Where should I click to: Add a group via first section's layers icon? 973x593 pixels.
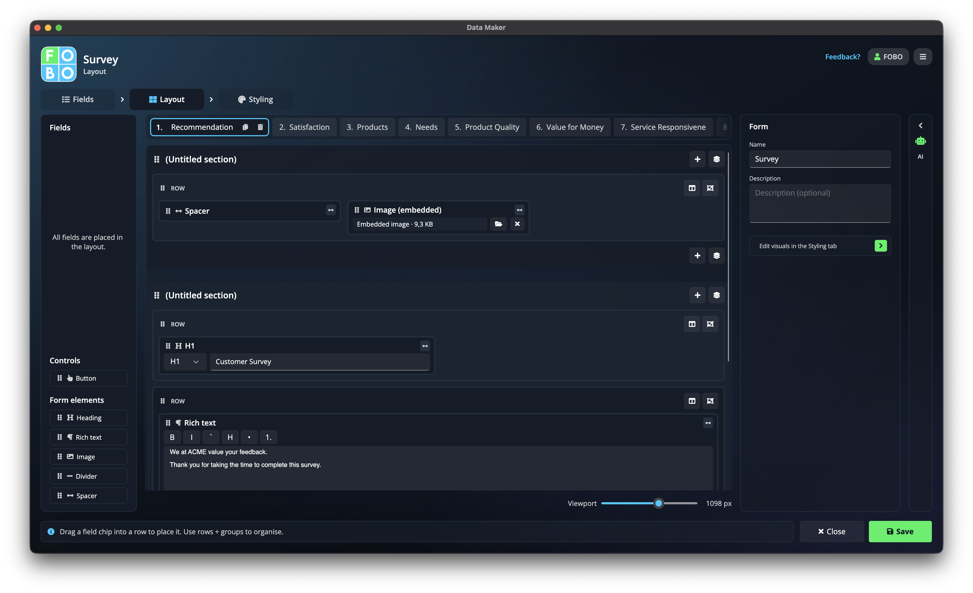coord(716,159)
